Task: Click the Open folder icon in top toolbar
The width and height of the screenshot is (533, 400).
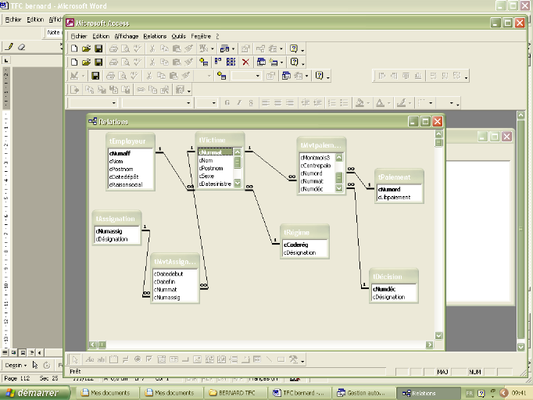Action: pos(87,48)
